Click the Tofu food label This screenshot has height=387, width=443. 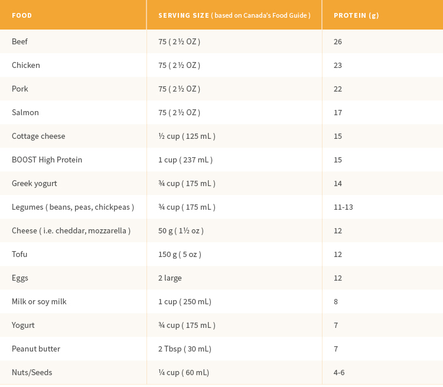pos(19,254)
